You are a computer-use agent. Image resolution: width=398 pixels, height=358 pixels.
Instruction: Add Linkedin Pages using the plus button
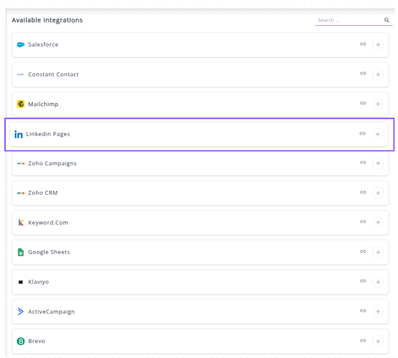[377, 134]
